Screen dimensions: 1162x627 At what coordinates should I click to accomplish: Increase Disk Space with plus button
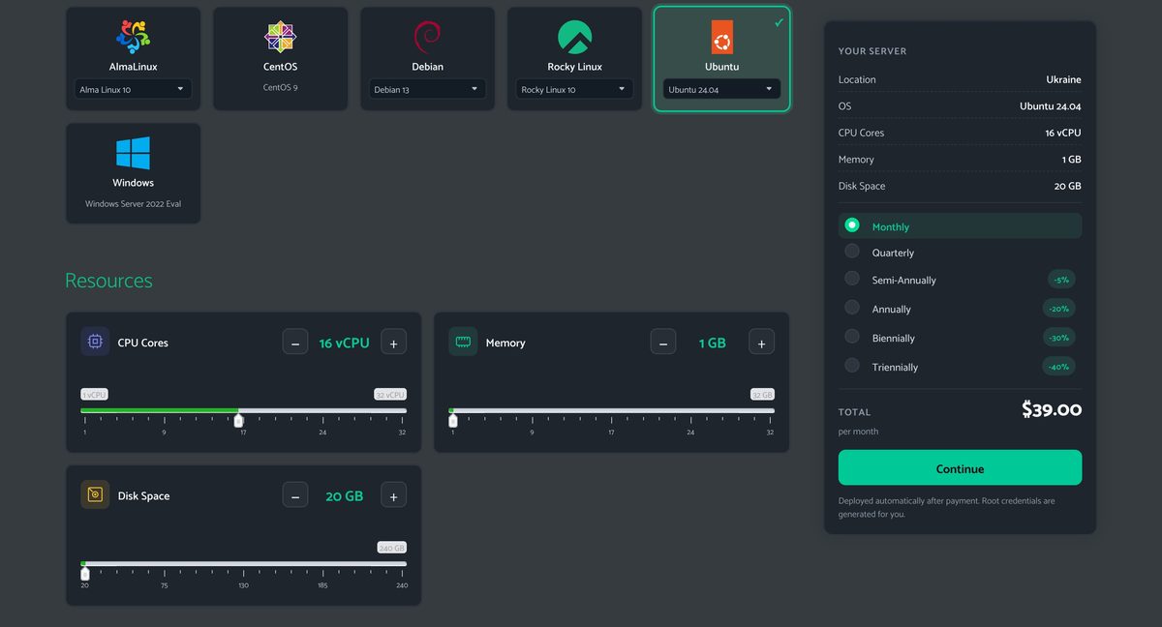click(x=393, y=495)
